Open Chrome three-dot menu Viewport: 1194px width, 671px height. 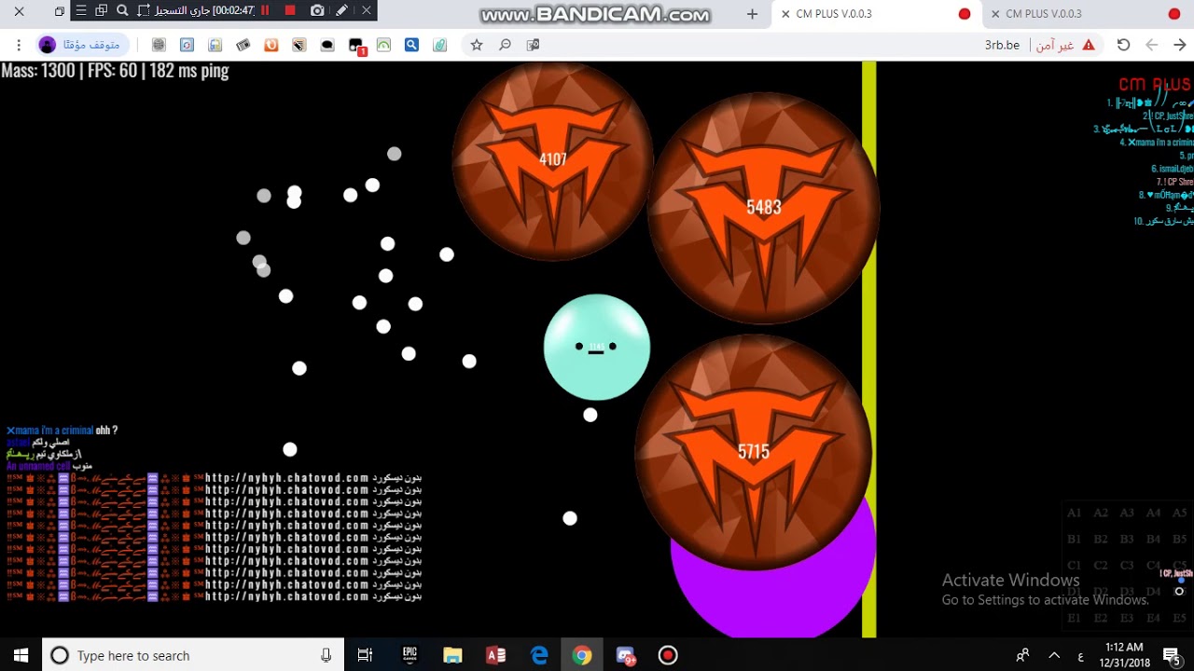point(19,45)
